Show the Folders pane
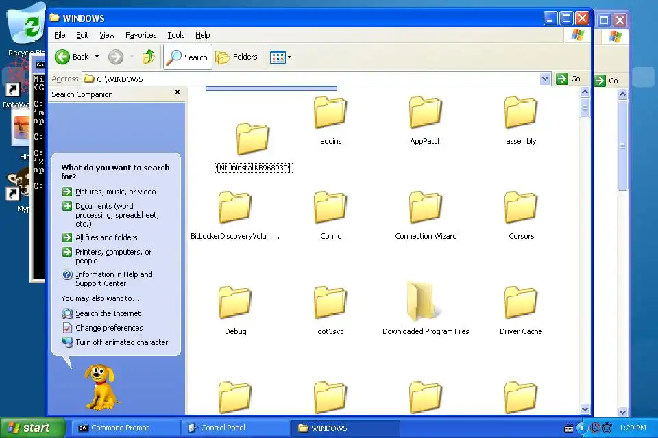Viewport: 658px width, 438px height. (236, 57)
